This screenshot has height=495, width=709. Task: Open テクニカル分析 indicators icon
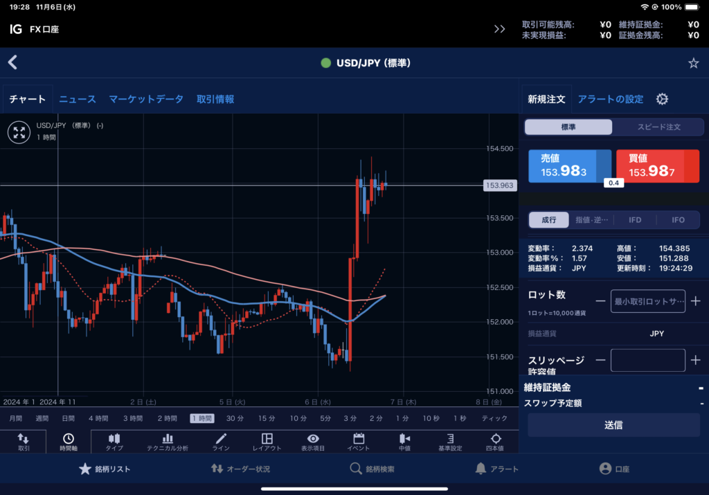pos(167,442)
